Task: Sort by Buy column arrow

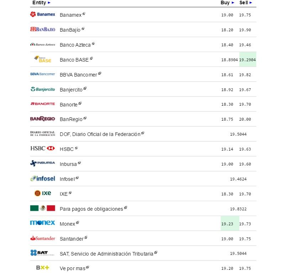Action: (233, 2)
